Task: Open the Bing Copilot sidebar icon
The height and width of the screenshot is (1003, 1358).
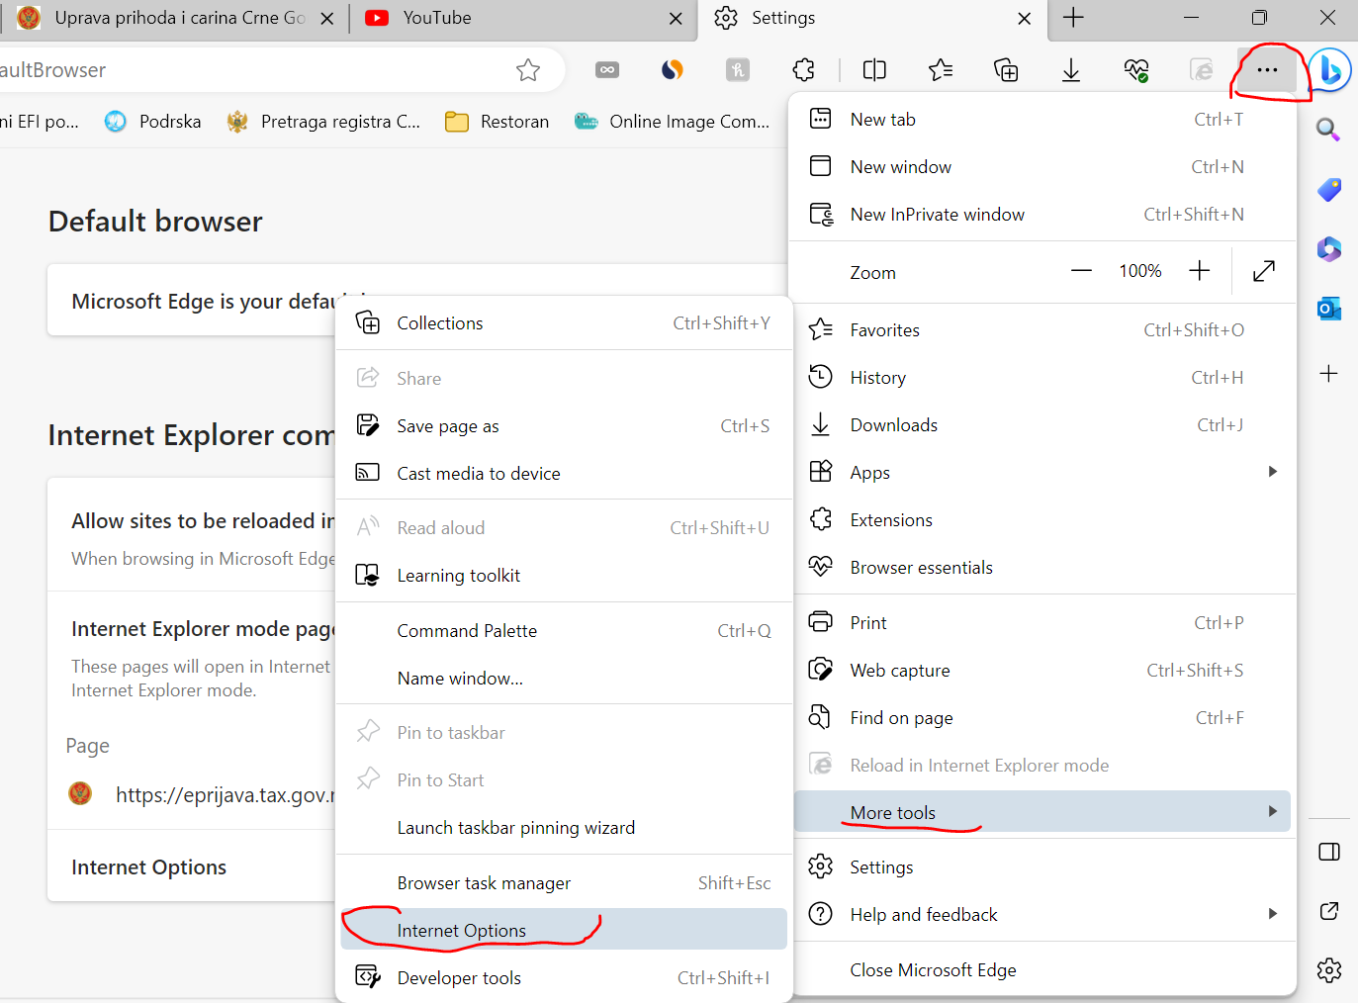Action: point(1331,70)
